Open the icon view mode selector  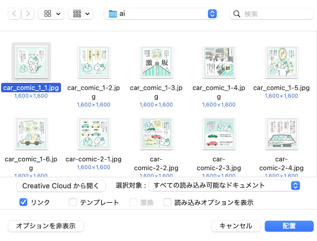[x=51, y=14]
